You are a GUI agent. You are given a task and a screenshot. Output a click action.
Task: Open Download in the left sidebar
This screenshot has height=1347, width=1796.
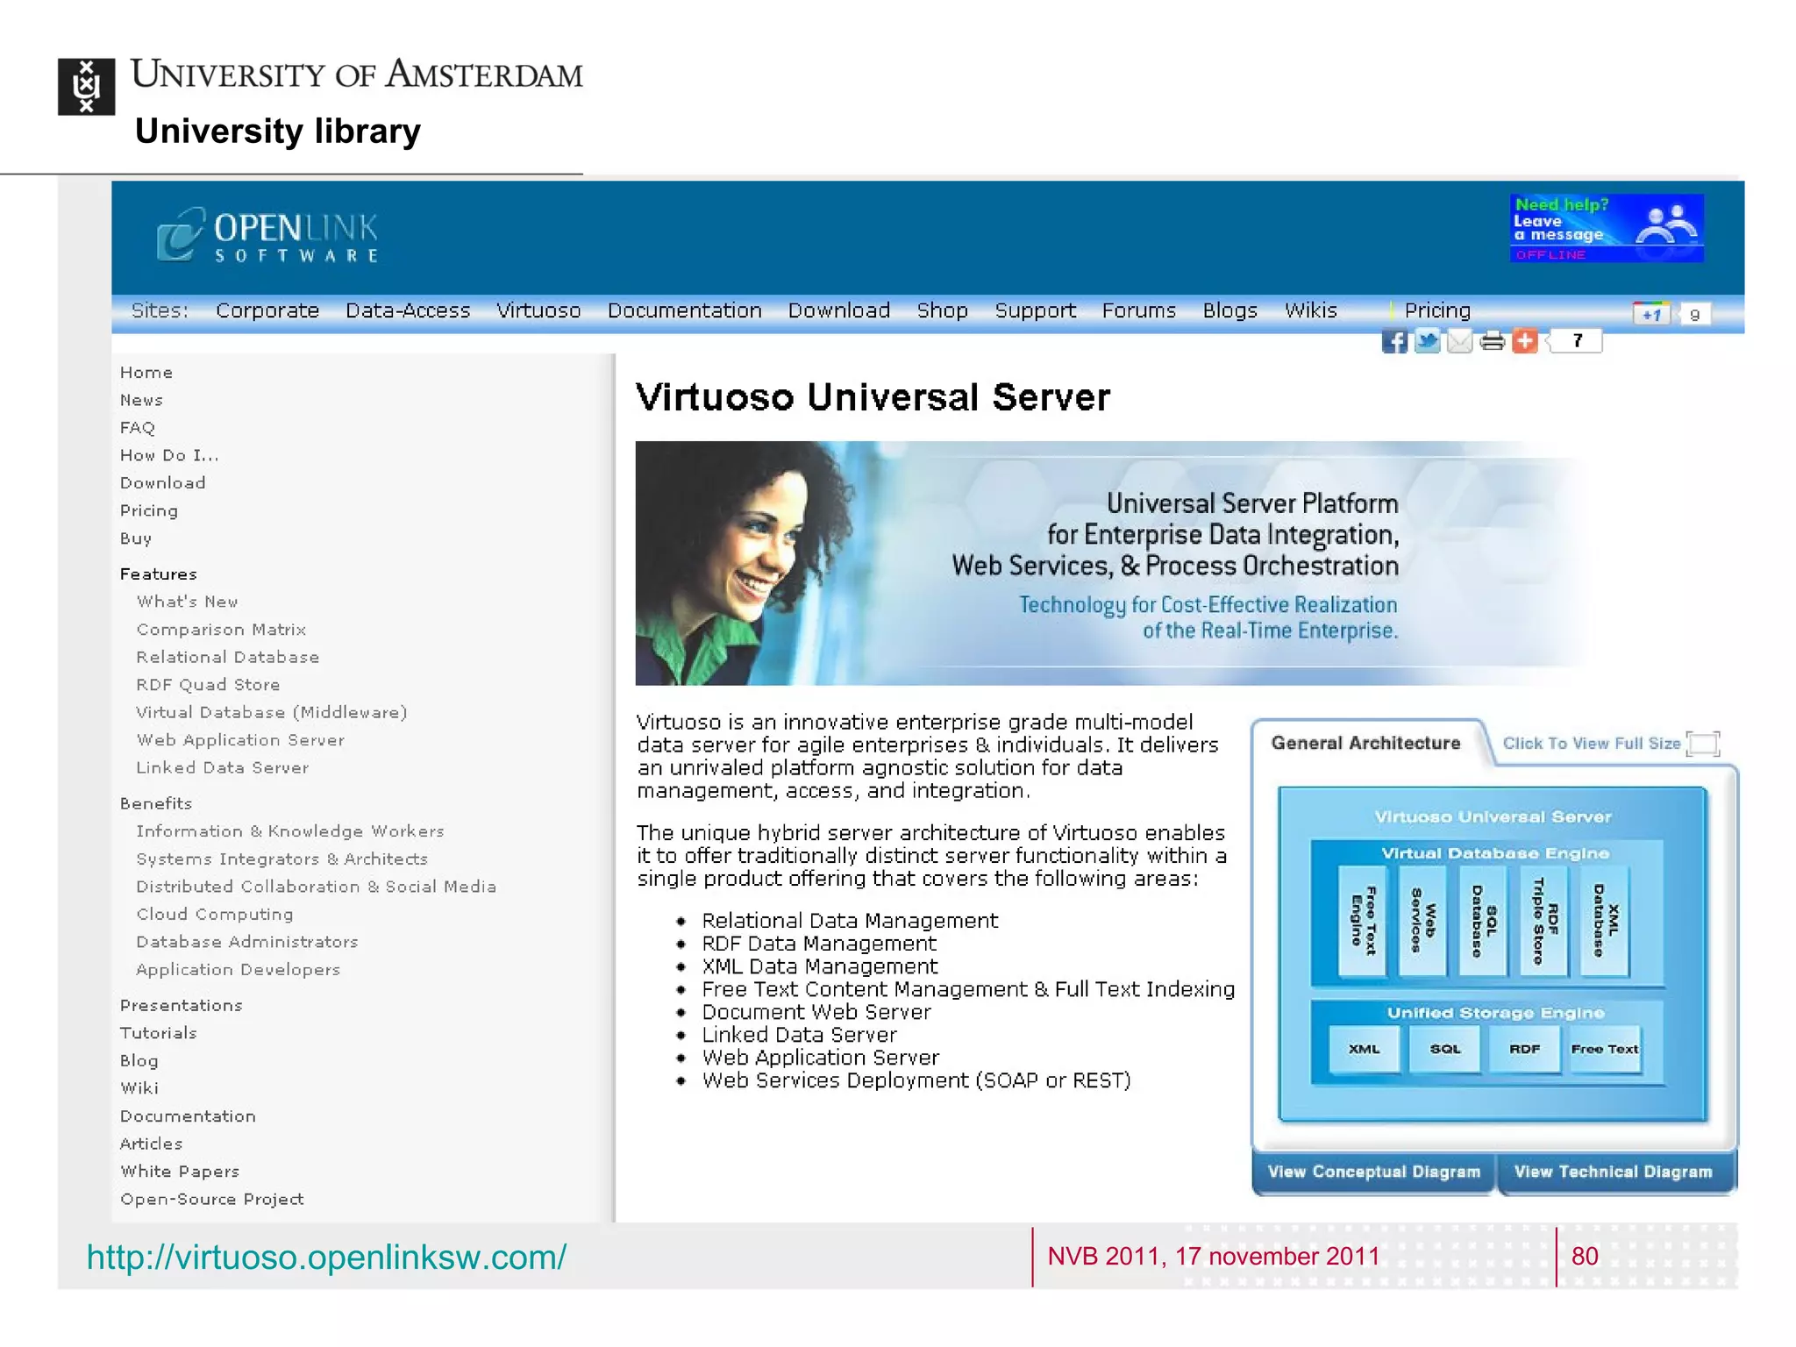(x=163, y=483)
